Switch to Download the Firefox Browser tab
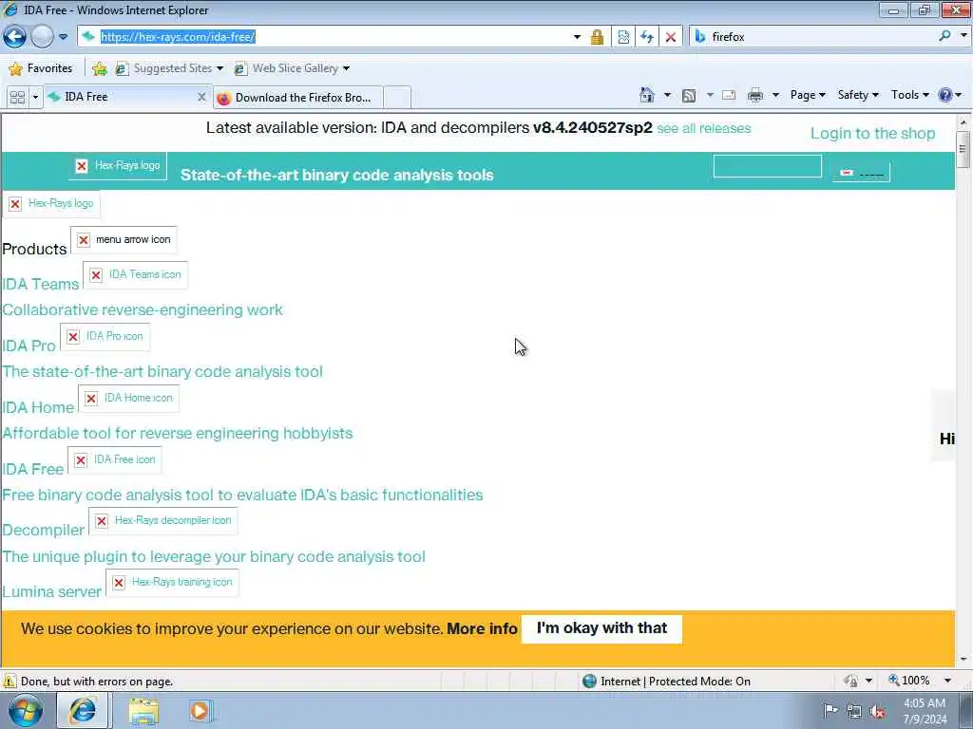The image size is (973, 729). (297, 98)
